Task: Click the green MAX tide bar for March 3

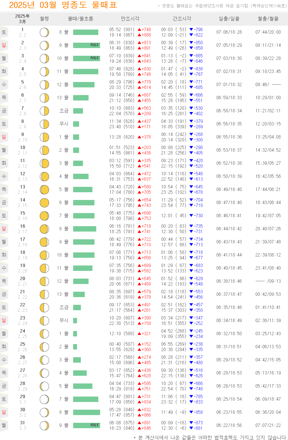Action: click(x=87, y=58)
